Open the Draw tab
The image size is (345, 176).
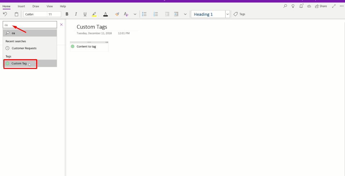pos(36,6)
